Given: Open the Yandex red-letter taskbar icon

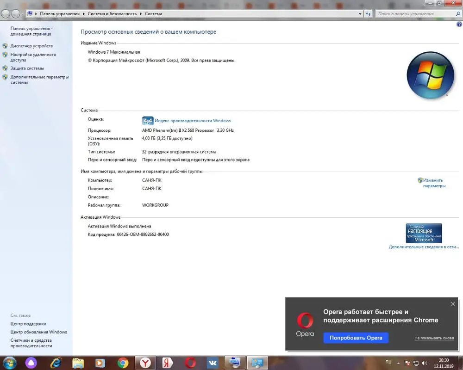Looking at the screenshot, I should 168,363.
